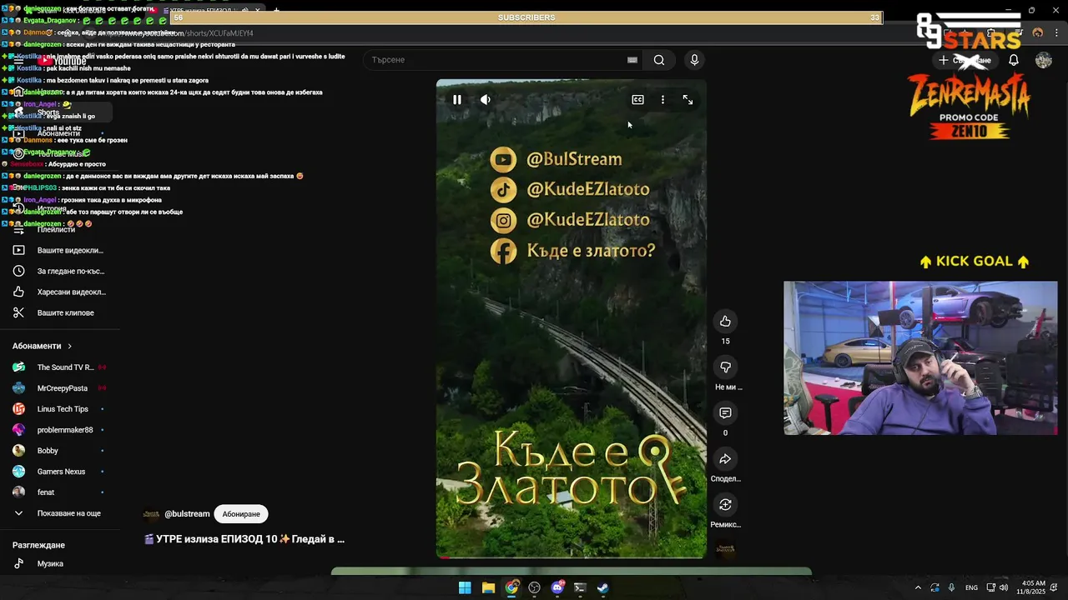Open the Terminal taskbar icon
The image size is (1068, 600).
click(580, 587)
